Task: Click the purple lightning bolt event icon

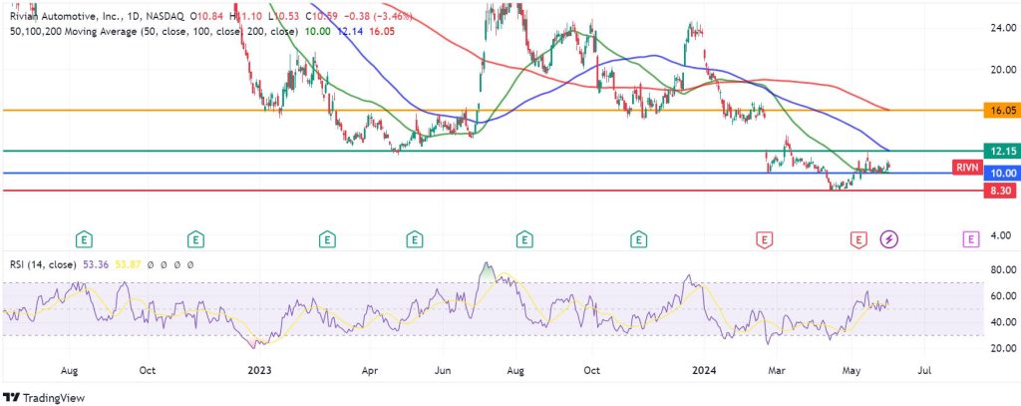Action: (x=890, y=239)
